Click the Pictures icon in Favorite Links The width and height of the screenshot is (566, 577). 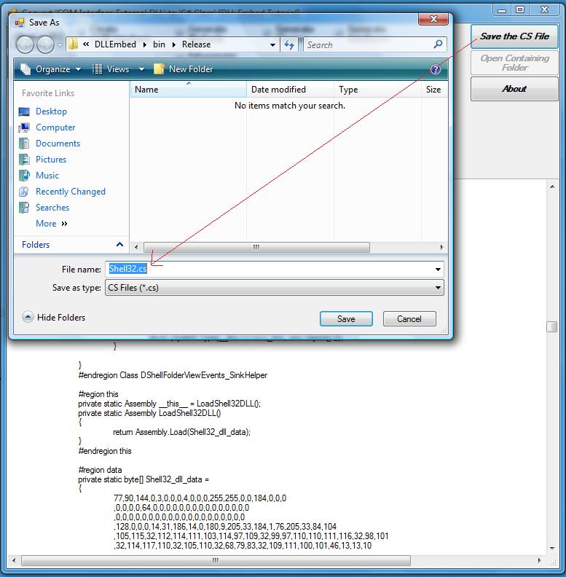[24, 160]
